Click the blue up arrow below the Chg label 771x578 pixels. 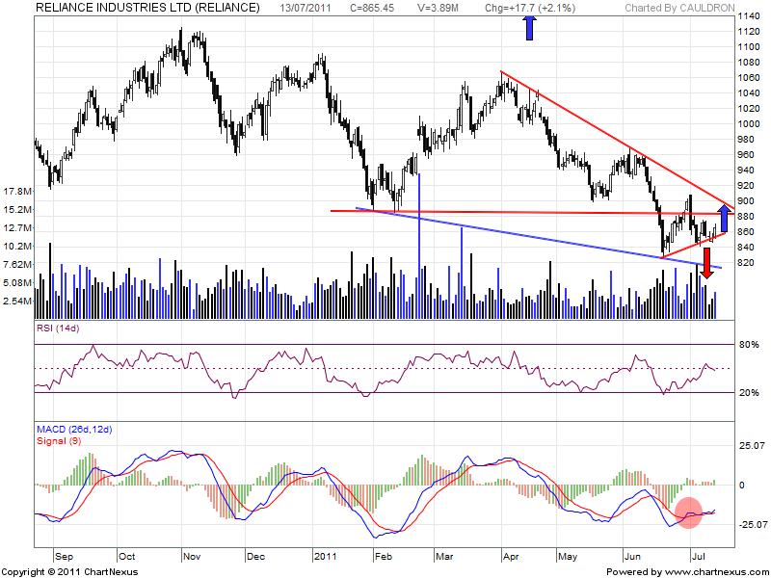[529, 28]
